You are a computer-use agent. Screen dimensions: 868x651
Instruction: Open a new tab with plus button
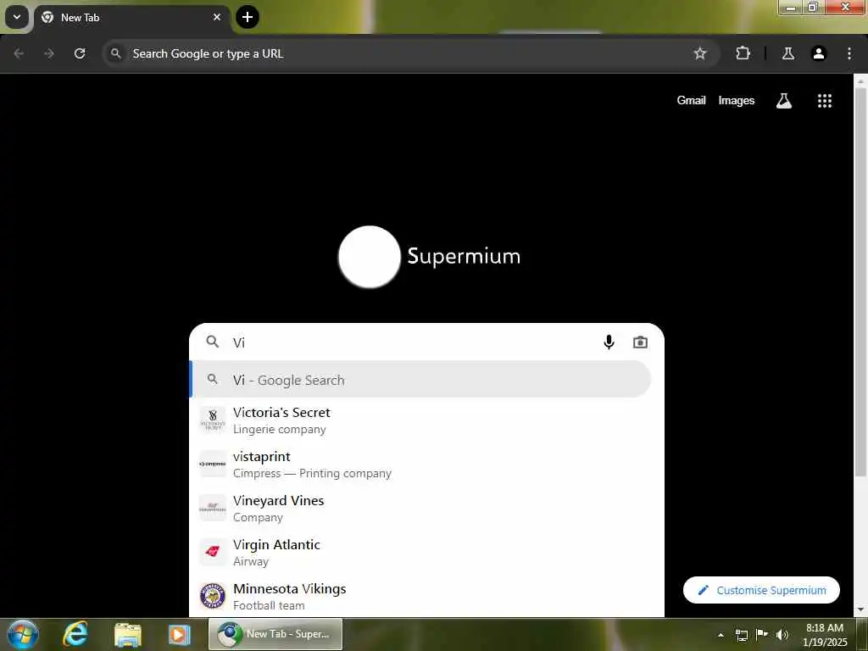[248, 17]
